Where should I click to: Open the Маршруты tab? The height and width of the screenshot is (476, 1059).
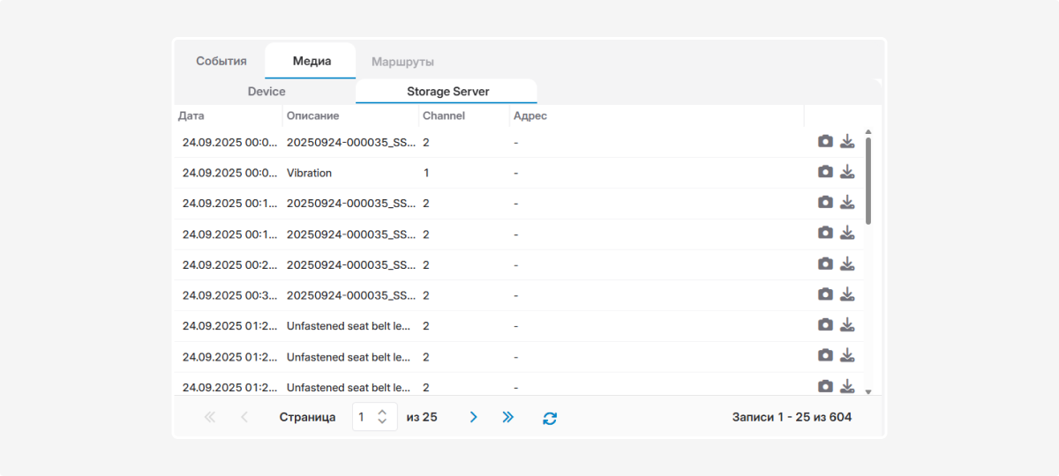pos(402,62)
